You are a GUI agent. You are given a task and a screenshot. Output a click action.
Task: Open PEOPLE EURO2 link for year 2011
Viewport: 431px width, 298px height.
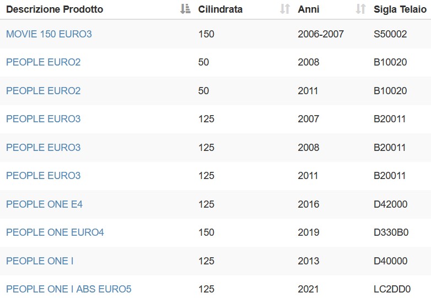click(43, 91)
